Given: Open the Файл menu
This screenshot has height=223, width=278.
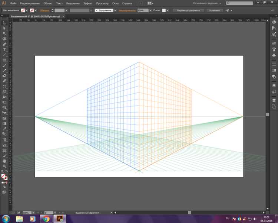Looking at the screenshot, I should pyautogui.click(x=13, y=3).
